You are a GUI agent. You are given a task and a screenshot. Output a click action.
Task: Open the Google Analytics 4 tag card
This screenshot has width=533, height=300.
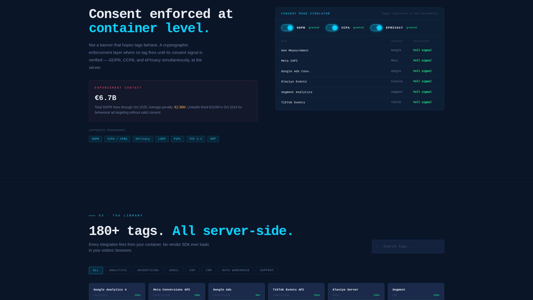tap(117, 292)
